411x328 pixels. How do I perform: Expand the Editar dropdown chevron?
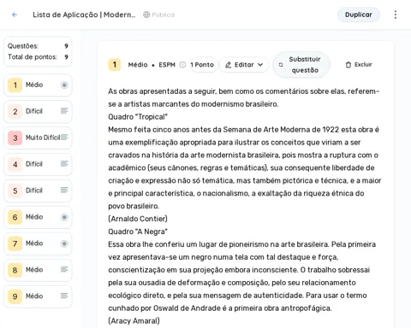point(260,65)
